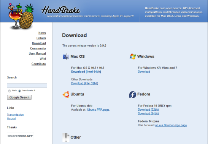Click the Ubuntu circle logo icon
The height and width of the screenshot is (144, 208).
click(66, 94)
